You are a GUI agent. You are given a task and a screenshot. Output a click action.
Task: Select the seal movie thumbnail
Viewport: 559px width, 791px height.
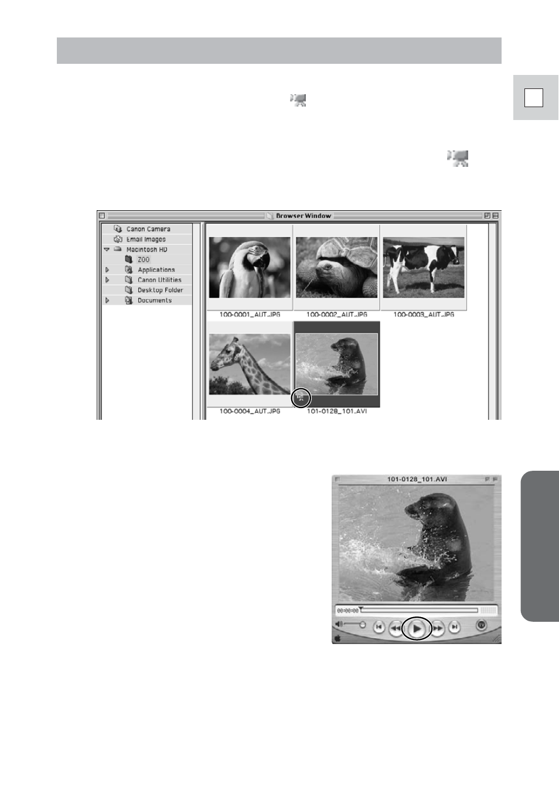336,364
